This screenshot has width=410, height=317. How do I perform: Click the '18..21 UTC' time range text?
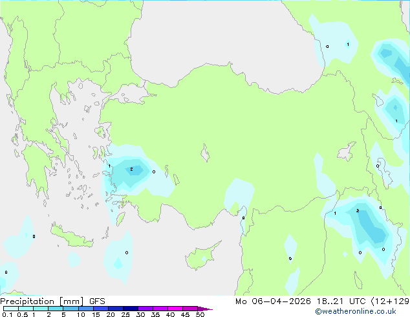(x=341, y=301)
